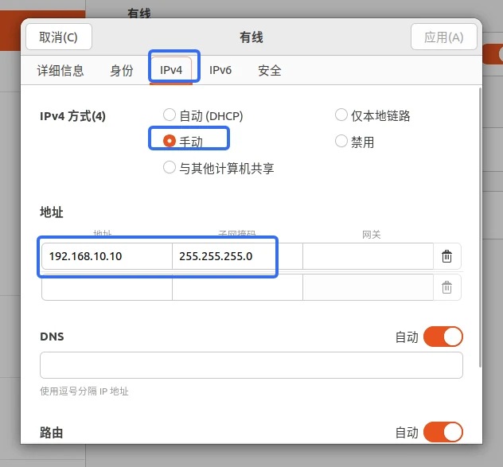Select the 手动 manual radio option

170,141
